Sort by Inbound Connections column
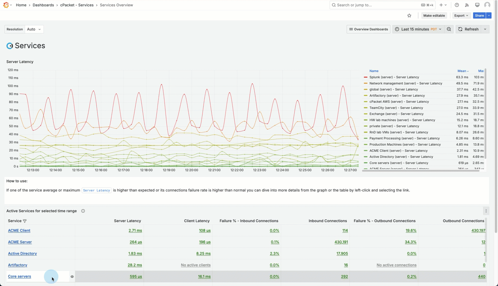The image size is (498, 286). pos(328,221)
